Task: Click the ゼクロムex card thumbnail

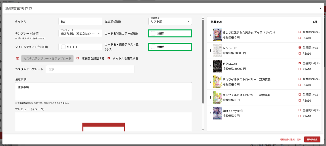Action: tap(217, 66)
